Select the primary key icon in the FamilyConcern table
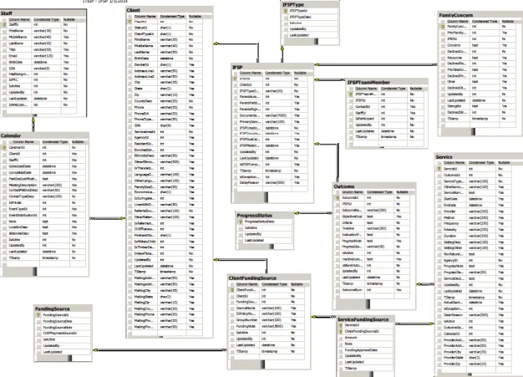The width and height of the screenshot is (523, 377). 443,27
